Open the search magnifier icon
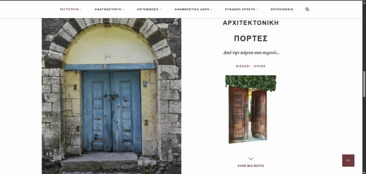The width and height of the screenshot is (366, 174). (307, 9)
